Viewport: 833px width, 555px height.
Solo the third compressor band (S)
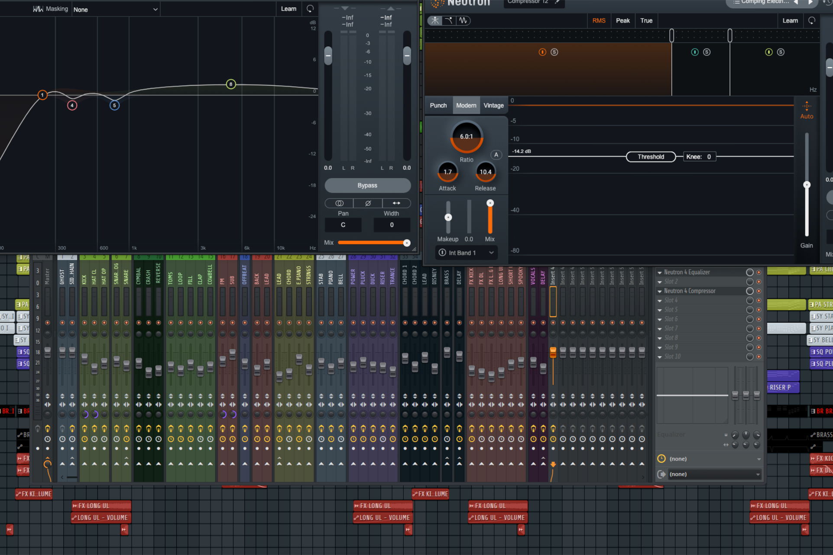click(x=781, y=52)
